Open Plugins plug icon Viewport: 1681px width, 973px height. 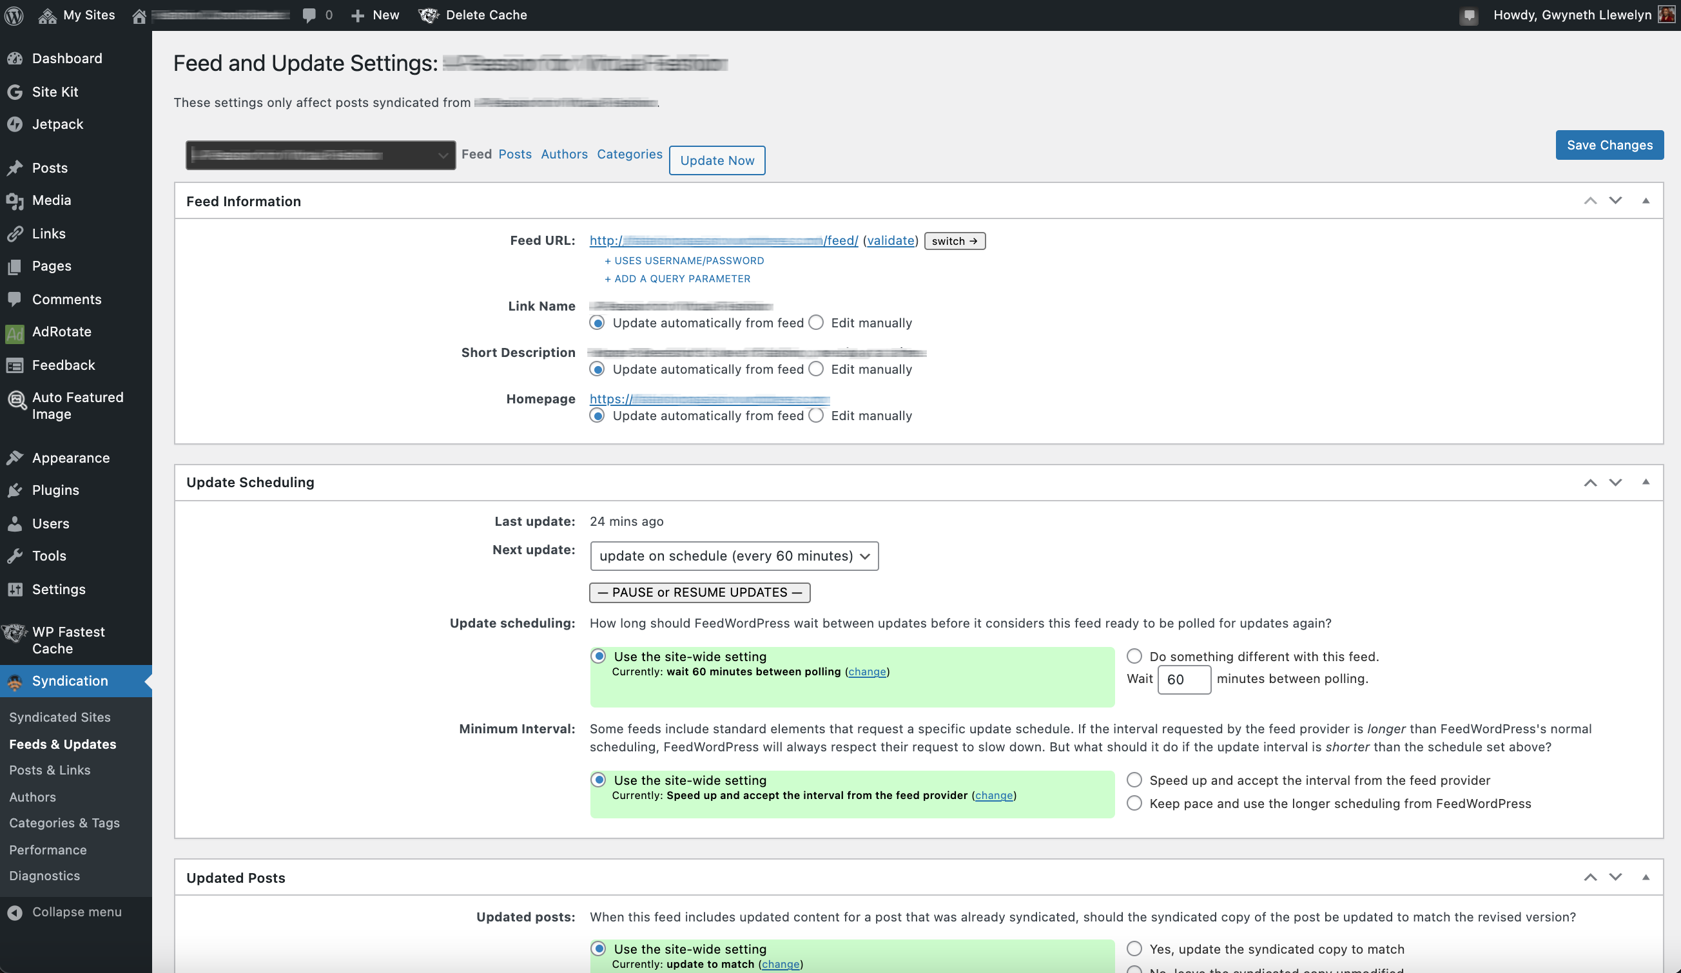pos(15,490)
